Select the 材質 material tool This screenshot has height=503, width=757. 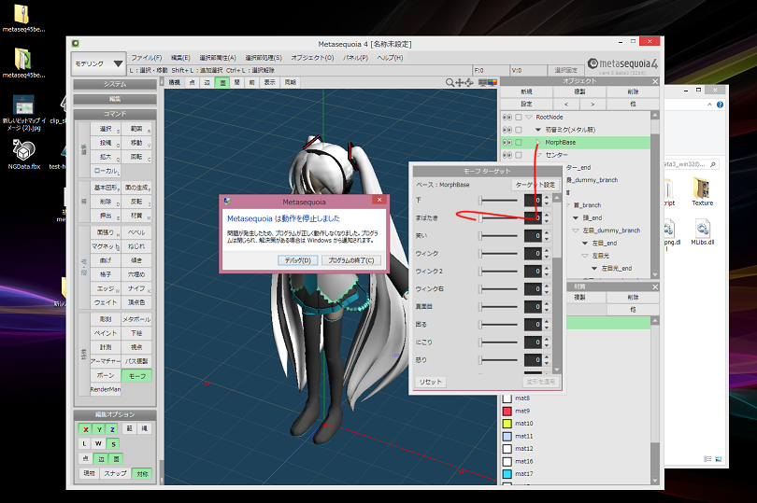point(136,216)
